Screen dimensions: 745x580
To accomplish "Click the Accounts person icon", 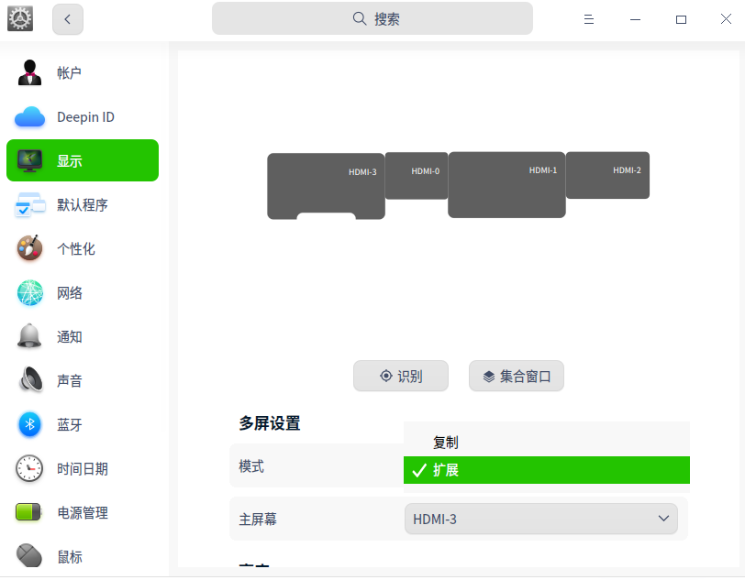I will point(29,72).
